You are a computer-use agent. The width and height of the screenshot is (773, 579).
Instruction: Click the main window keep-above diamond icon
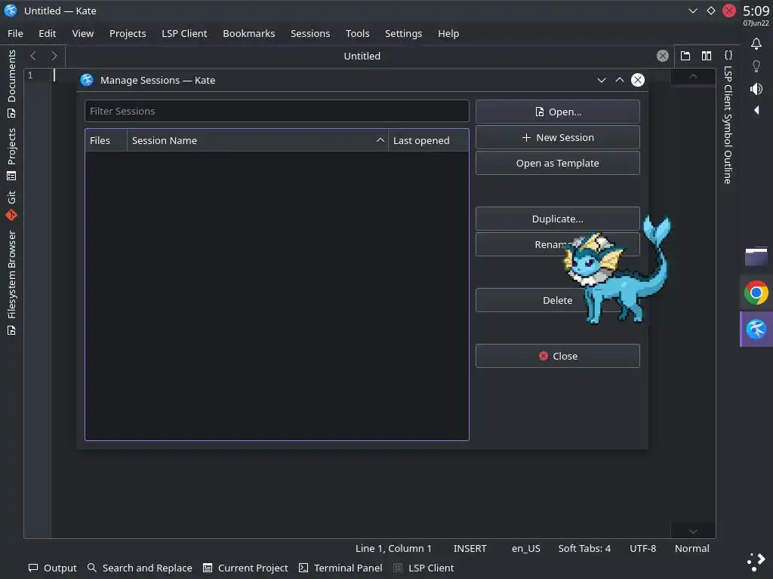click(711, 11)
